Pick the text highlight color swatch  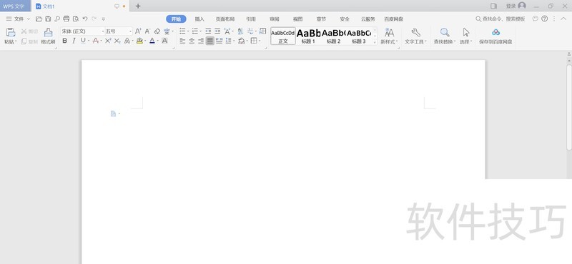pyautogui.click(x=139, y=41)
